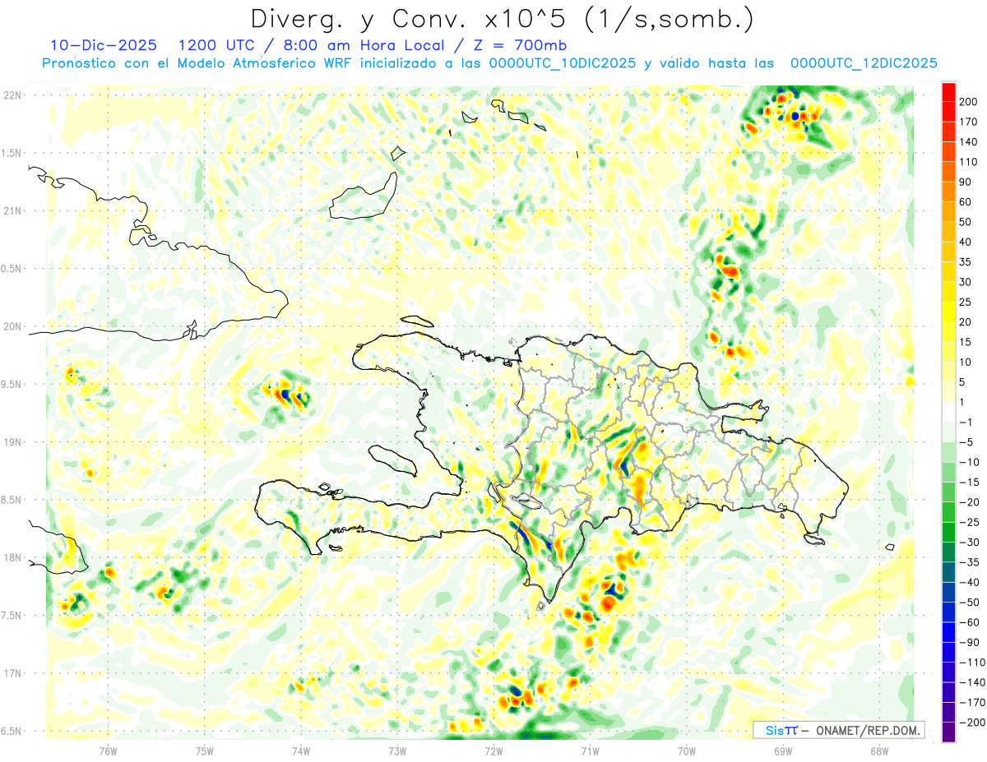987x762 pixels.
Task: Click the 74W longitude label
Action: click(x=301, y=751)
